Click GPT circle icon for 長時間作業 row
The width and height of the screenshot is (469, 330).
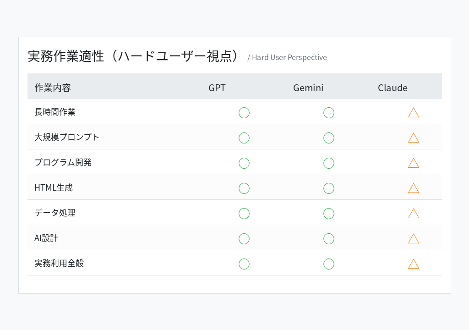tap(244, 113)
